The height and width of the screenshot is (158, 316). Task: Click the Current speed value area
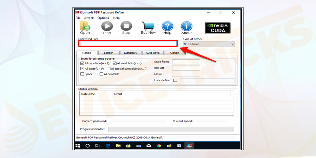(212, 121)
